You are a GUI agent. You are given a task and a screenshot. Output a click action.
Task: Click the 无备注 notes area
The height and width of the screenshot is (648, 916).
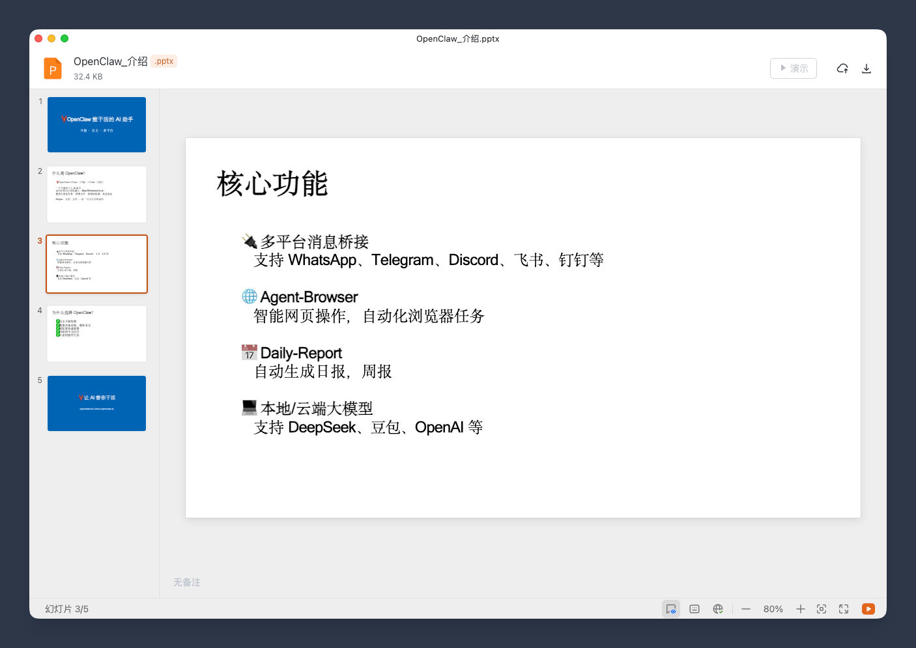[187, 582]
